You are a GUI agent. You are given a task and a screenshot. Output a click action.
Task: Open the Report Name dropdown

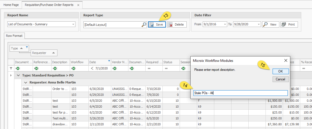(73, 24)
